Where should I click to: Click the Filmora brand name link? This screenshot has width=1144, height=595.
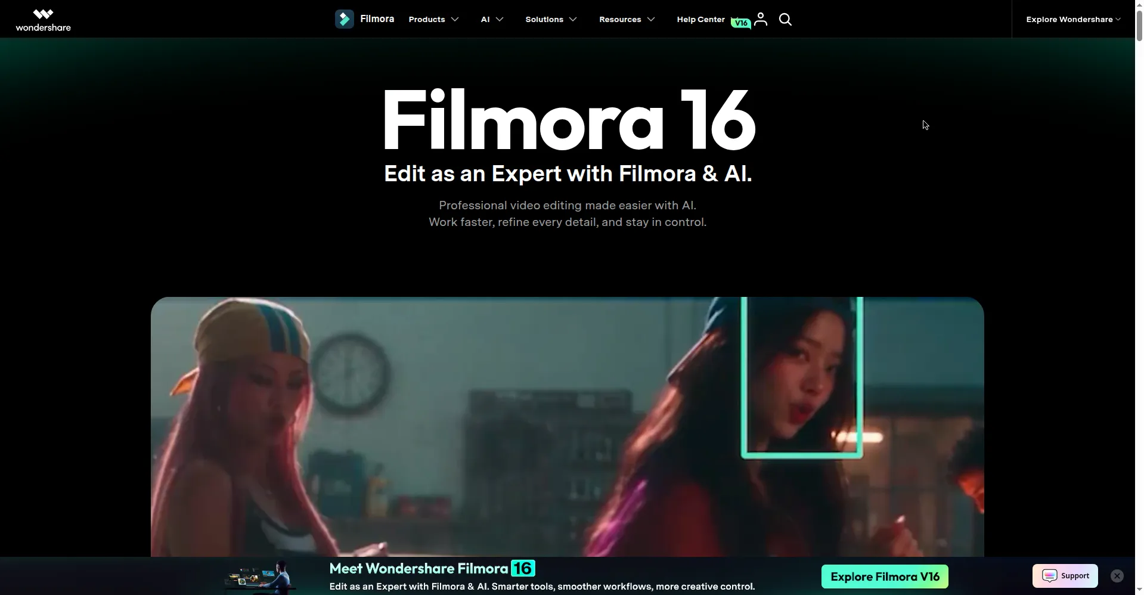click(x=377, y=19)
